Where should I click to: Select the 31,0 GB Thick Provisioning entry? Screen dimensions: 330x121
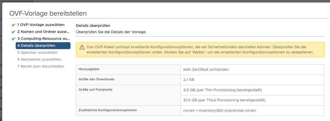click(224, 100)
